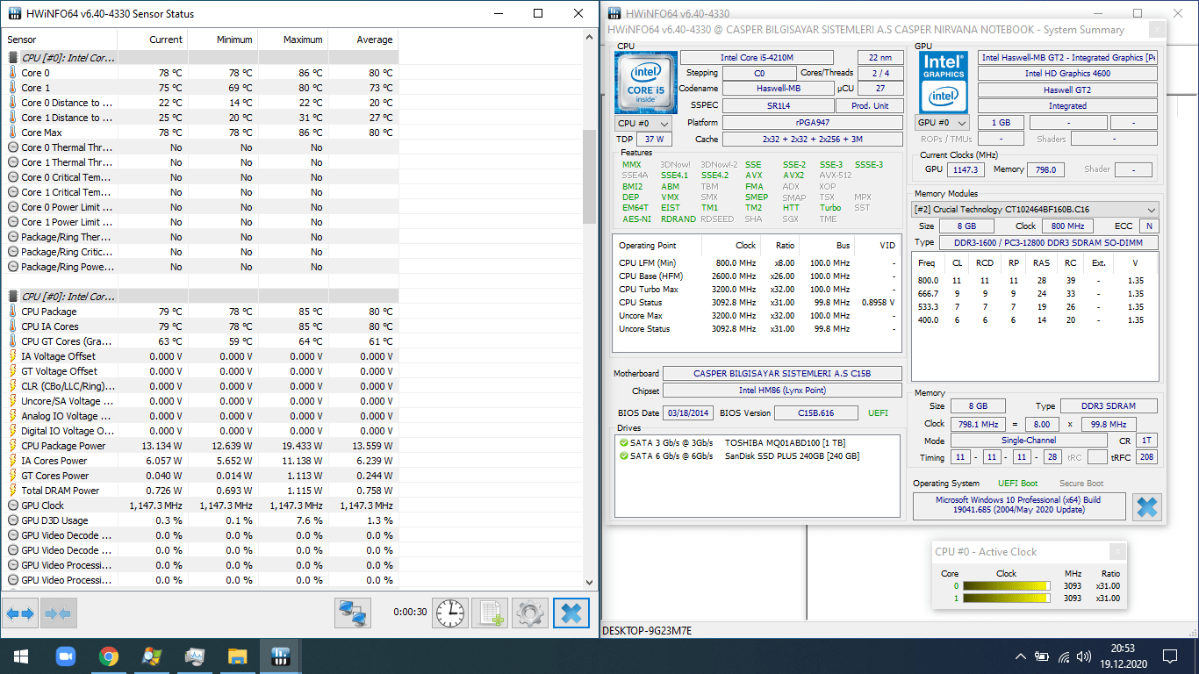Image resolution: width=1199 pixels, height=674 pixels.
Task: Select the Total DRAM Power row
Action: pyautogui.click(x=200, y=491)
